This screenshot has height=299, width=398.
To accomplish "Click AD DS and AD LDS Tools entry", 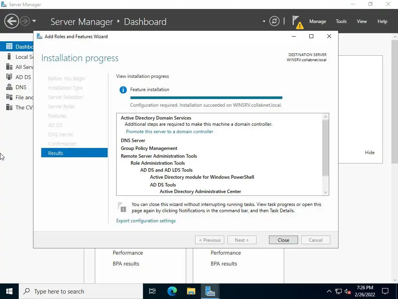I will point(166,170).
